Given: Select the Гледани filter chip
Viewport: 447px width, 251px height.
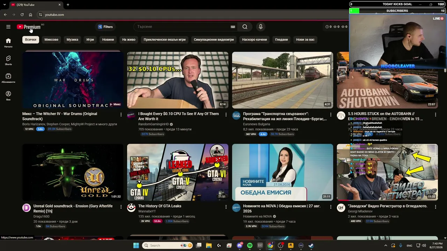Looking at the screenshot, I should pyautogui.click(x=281, y=40).
